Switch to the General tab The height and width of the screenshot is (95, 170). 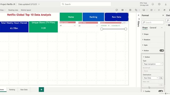[x=153, y=28]
